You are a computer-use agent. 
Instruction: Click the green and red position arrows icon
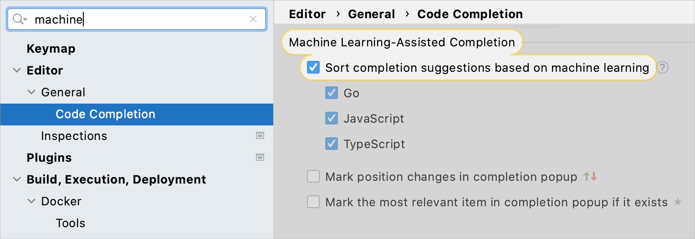[x=590, y=177]
